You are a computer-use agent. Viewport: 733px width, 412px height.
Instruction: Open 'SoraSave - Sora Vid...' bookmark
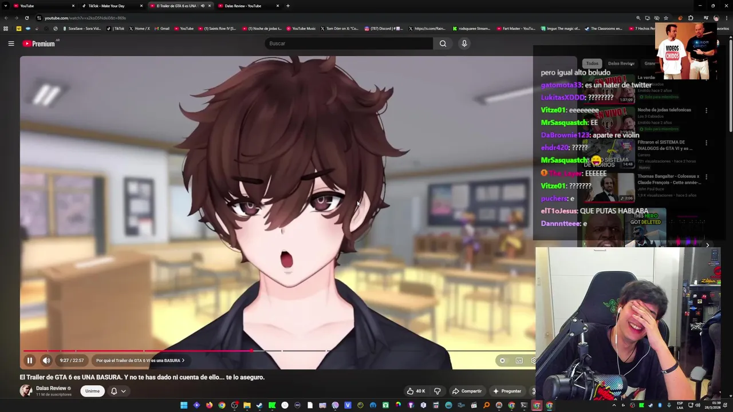[82, 29]
